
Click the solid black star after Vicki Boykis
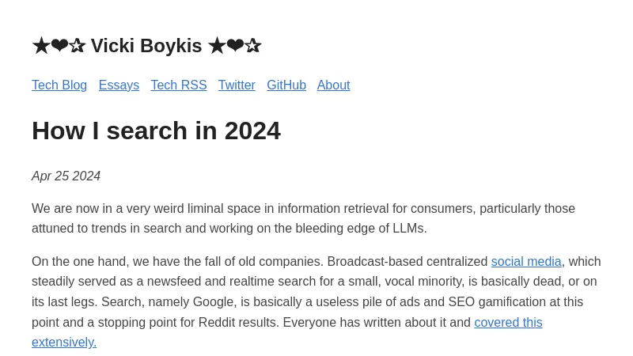point(217,46)
